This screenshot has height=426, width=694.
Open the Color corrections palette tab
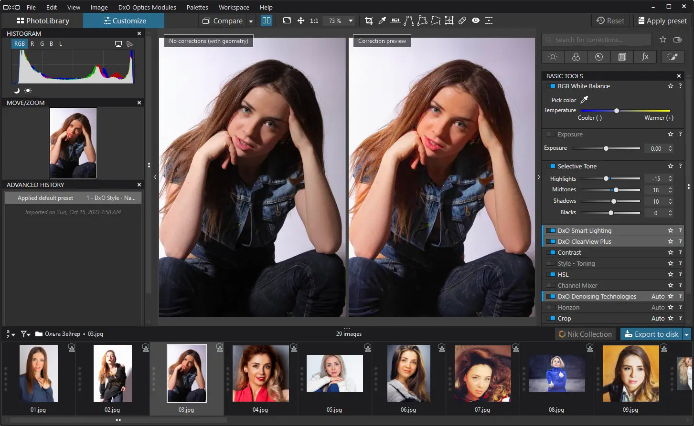[576, 57]
